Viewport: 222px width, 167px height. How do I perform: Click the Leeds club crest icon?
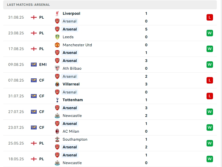click(x=57, y=37)
